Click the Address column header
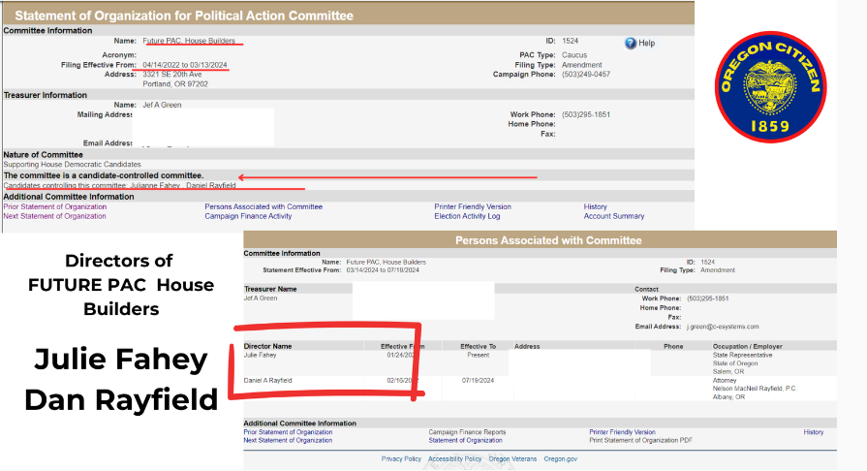 tap(526, 346)
